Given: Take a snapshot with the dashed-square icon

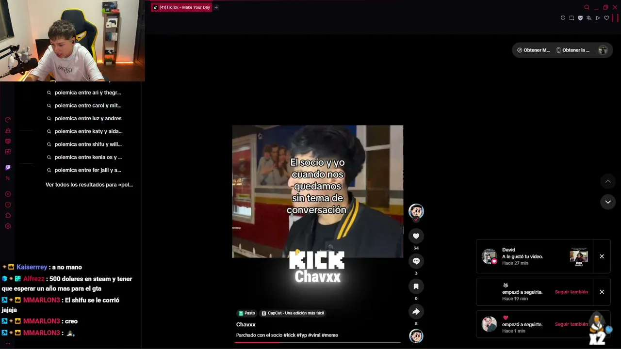Looking at the screenshot, I should [572, 18].
